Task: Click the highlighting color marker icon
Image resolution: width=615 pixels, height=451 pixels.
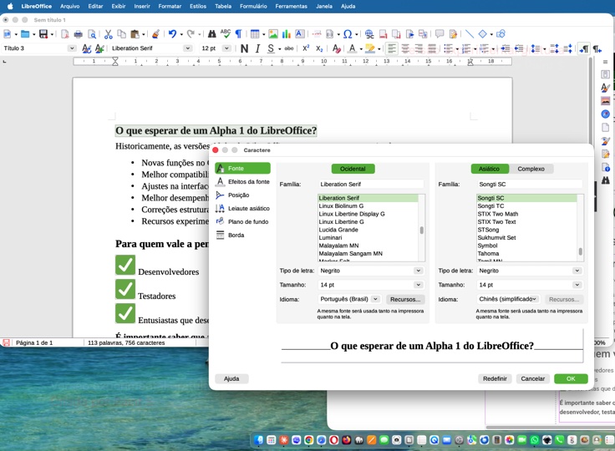Action: (x=369, y=48)
